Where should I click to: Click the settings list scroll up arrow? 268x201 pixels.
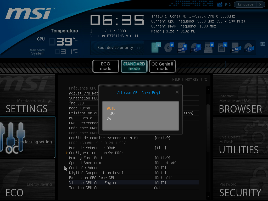click(208, 90)
